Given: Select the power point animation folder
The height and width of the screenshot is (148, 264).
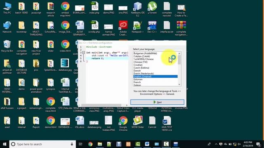Looking at the screenshot, I should 36,86.
